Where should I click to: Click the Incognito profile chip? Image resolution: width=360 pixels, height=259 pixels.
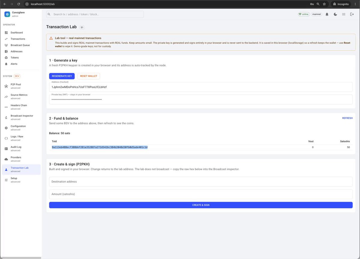click(x=341, y=4)
